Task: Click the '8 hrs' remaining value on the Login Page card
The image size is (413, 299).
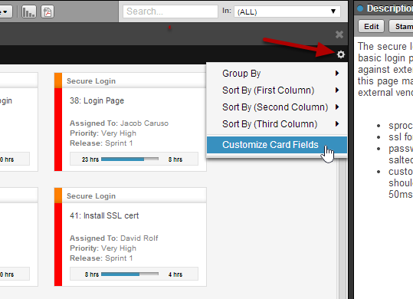Action: pyautogui.click(x=175, y=159)
